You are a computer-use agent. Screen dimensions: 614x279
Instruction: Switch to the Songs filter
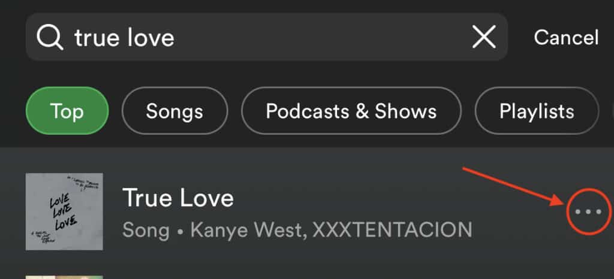(174, 111)
